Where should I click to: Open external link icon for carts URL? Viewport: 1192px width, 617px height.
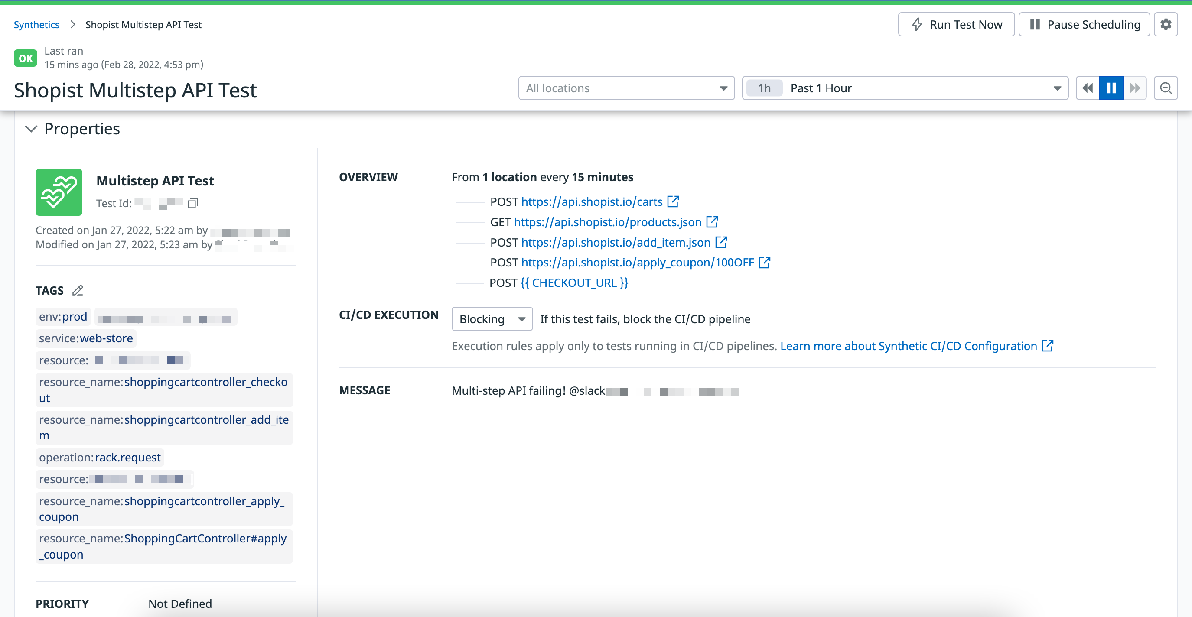pos(673,201)
